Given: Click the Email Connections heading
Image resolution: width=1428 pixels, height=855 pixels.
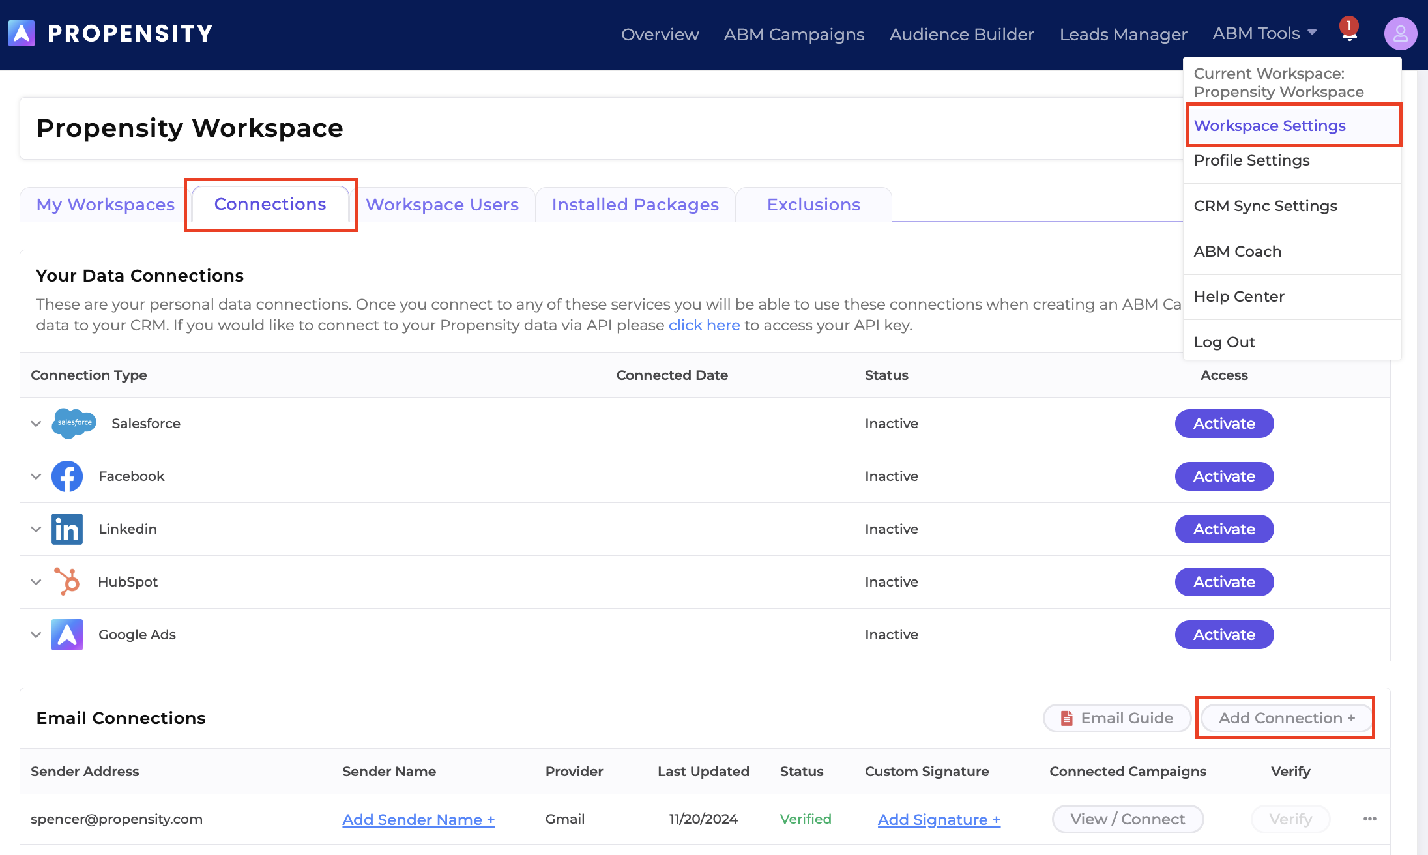Looking at the screenshot, I should [121, 718].
